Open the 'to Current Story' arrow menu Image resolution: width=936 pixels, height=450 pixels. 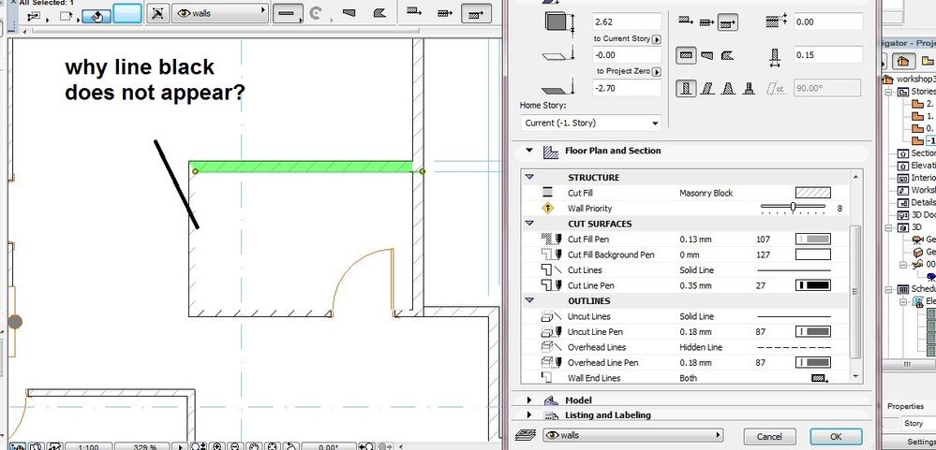[657, 38]
